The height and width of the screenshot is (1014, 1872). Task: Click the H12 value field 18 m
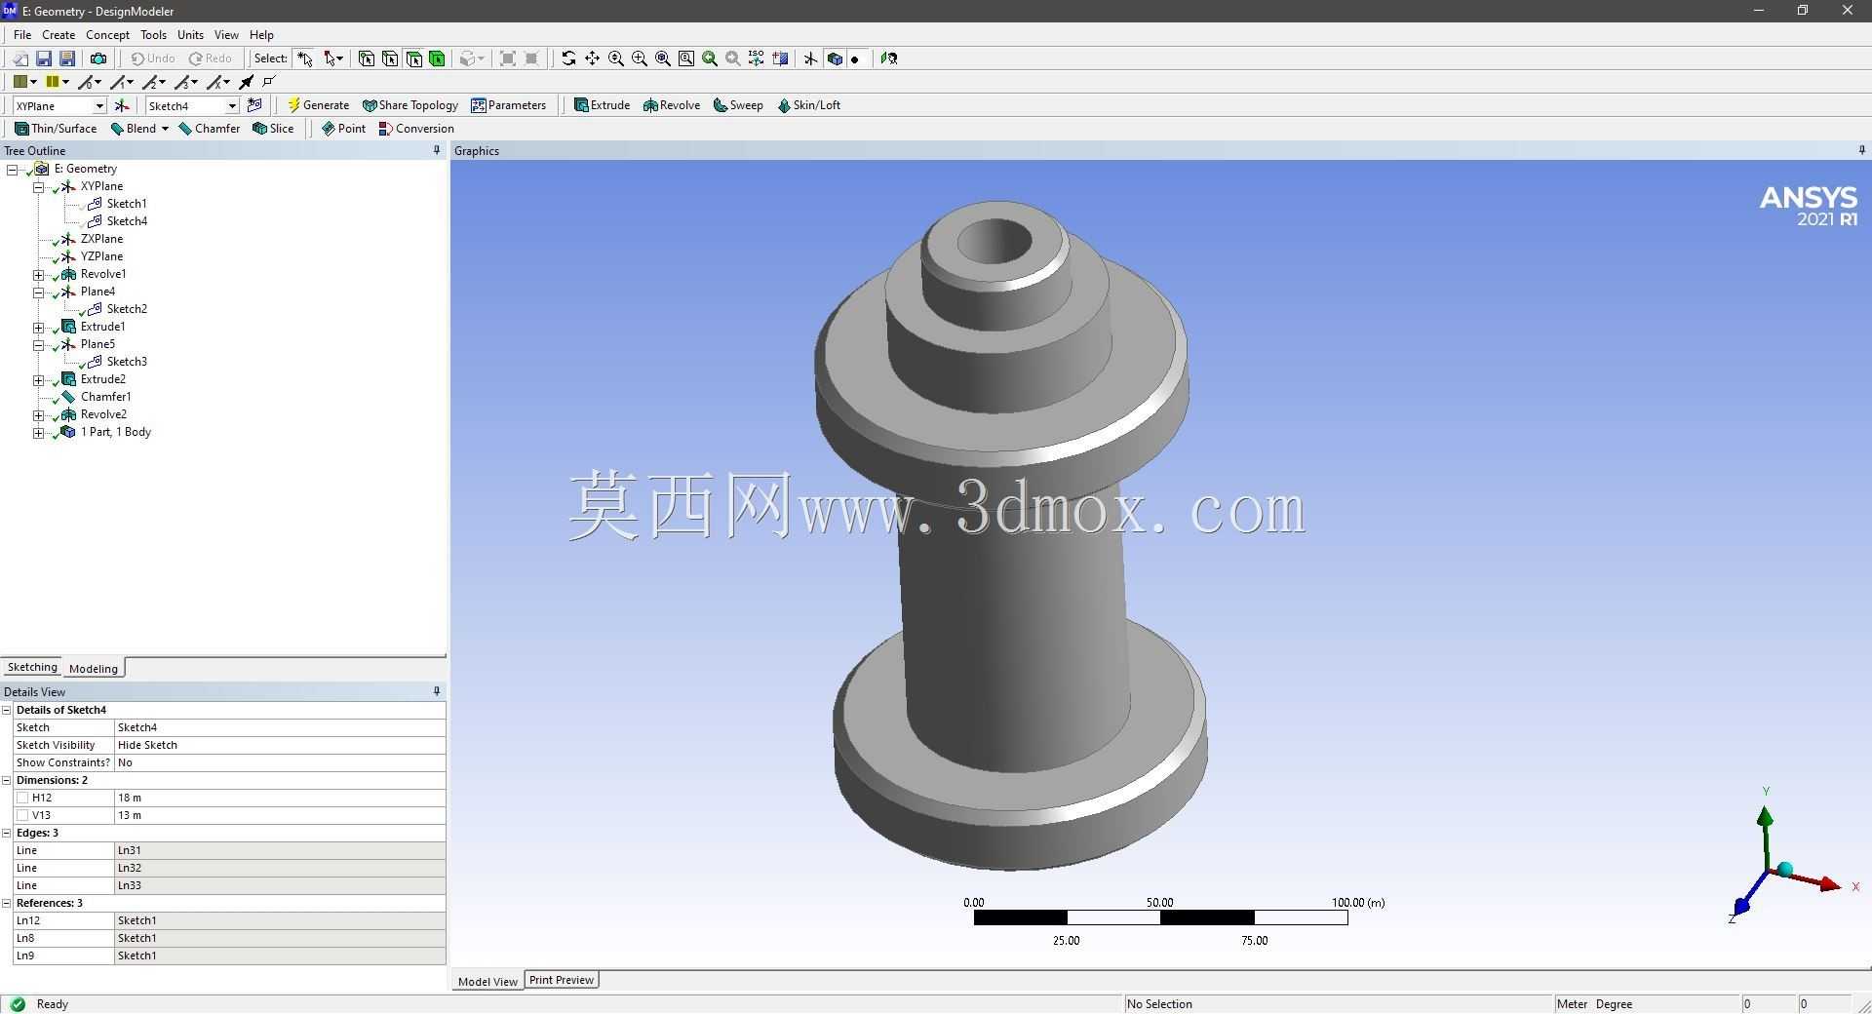pos(280,798)
